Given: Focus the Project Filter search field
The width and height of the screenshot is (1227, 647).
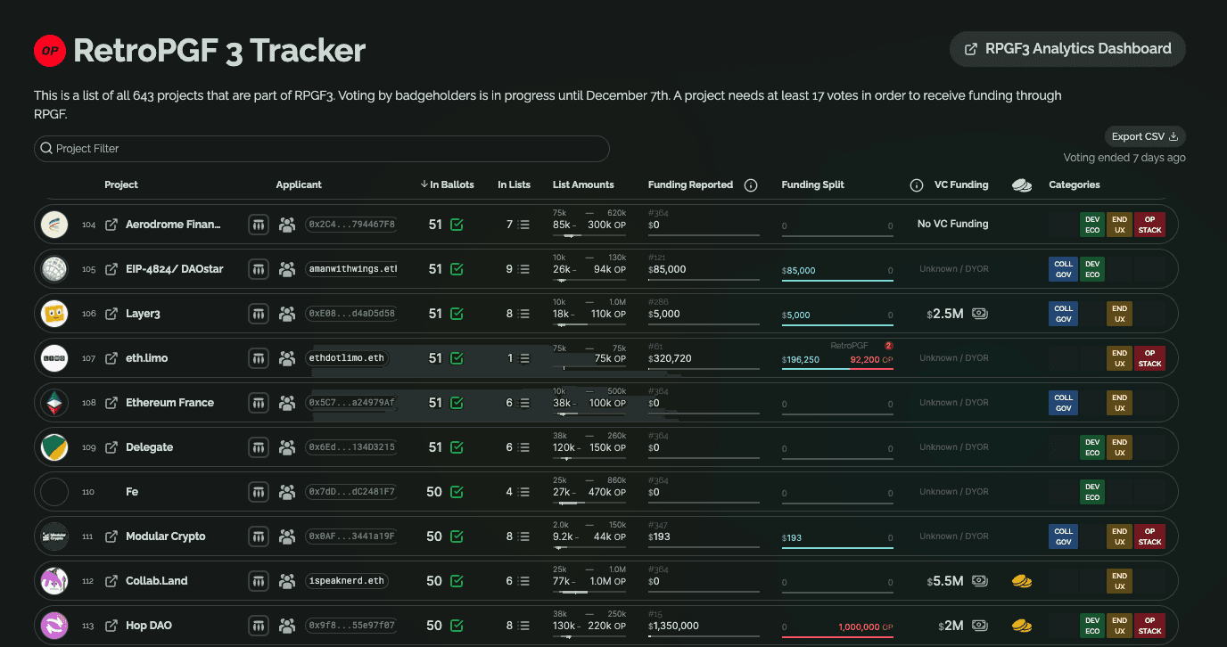Looking at the screenshot, I should coord(322,149).
